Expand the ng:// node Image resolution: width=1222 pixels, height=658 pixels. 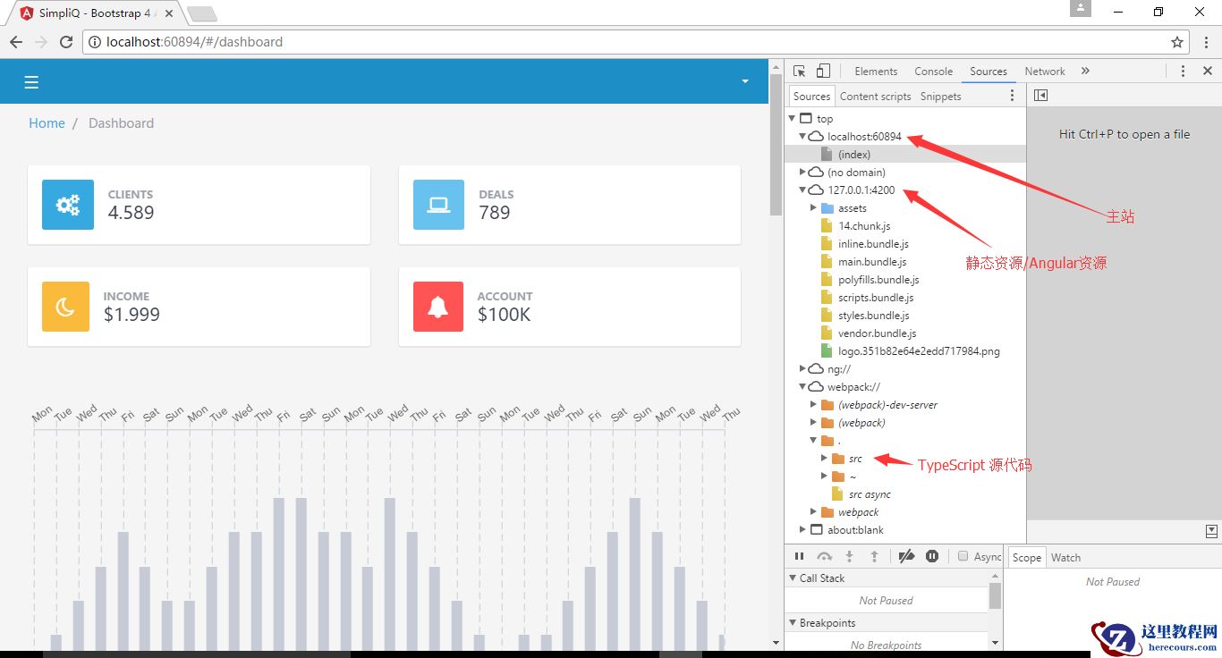pyautogui.click(x=802, y=368)
